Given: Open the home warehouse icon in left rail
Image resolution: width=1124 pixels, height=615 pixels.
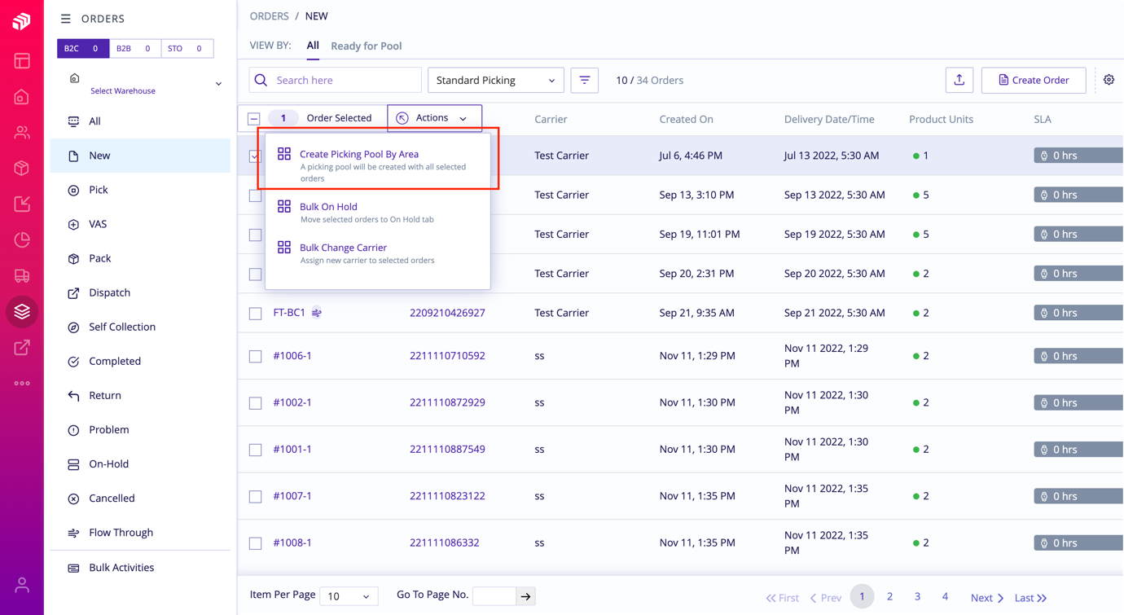Looking at the screenshot, I should click(22, 97).
